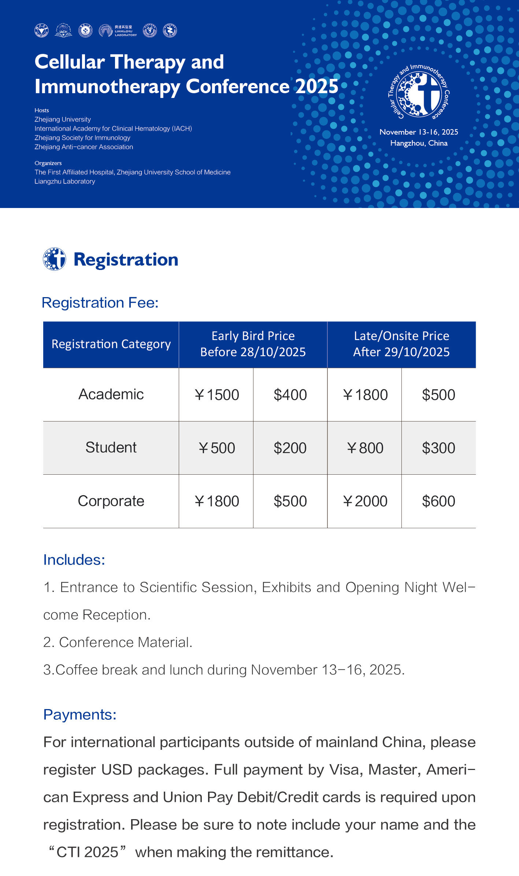Select the Late/Onsite Price column header

click(x=401, y=344)
